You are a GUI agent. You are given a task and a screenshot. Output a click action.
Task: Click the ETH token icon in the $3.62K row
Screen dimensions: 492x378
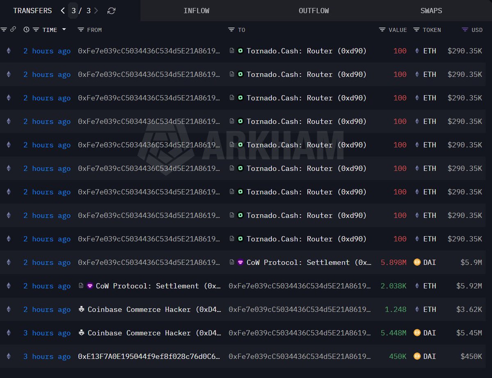click(x=417, y=309)
